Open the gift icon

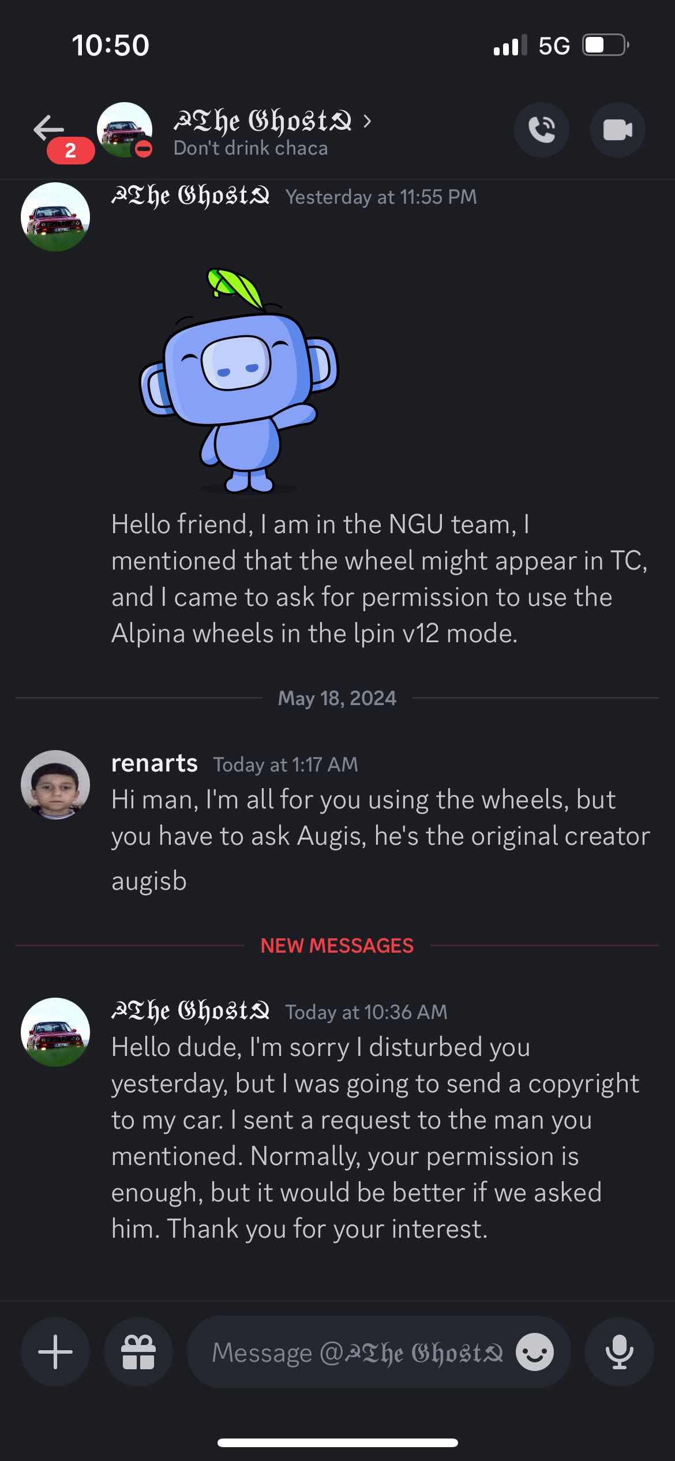138,1352
